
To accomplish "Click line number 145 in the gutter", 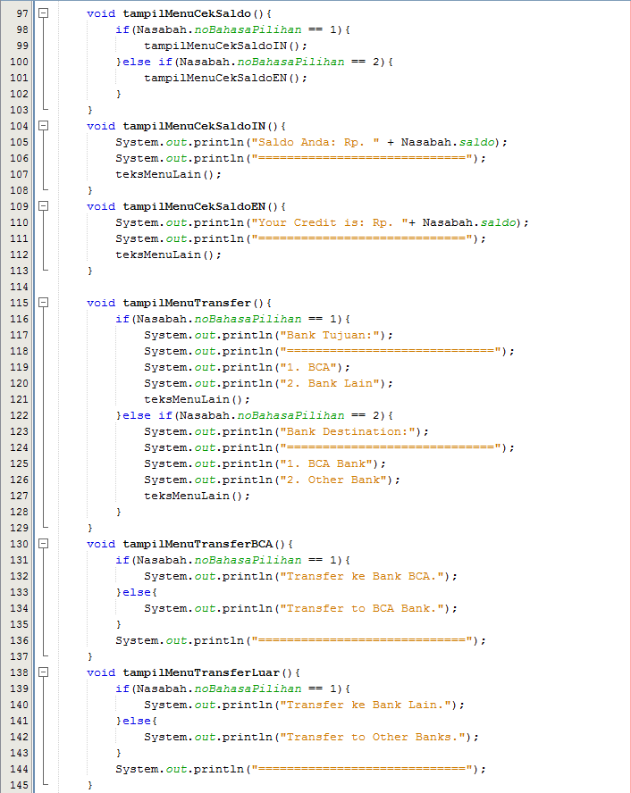I will pos(20,785).
